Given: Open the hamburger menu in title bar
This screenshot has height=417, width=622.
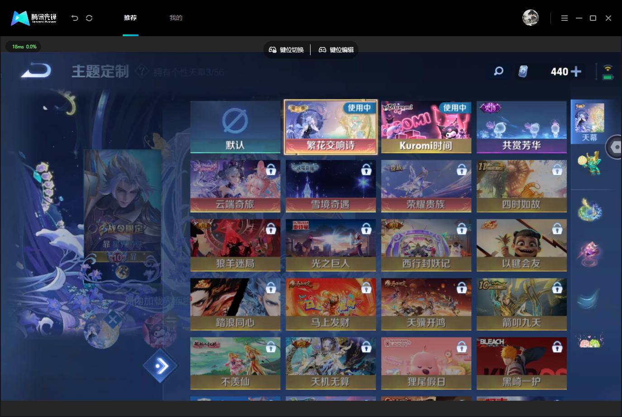Looking at the screenshot, I should (x=564, y=18).
